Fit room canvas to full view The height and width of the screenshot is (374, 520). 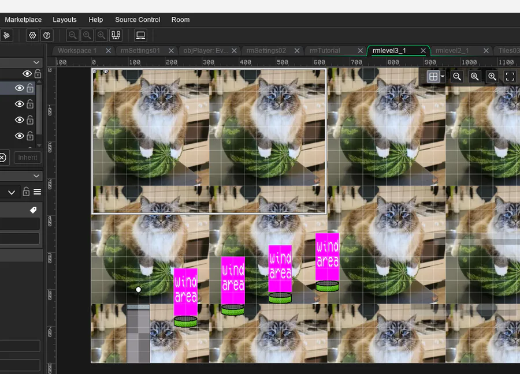510,77
